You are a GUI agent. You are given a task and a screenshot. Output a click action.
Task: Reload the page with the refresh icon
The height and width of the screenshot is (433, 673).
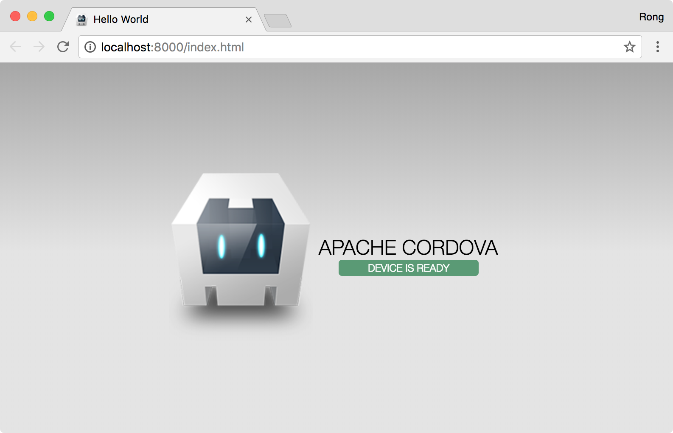(63, 47)
